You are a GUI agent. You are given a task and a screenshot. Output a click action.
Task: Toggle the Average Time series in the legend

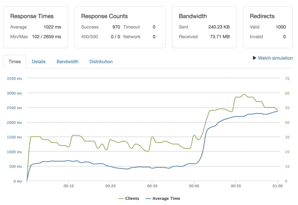(x=163, y=198)
